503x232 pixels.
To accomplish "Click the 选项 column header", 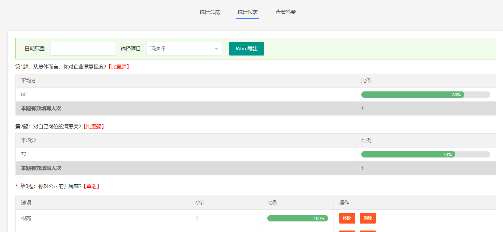I will point(26,202).
